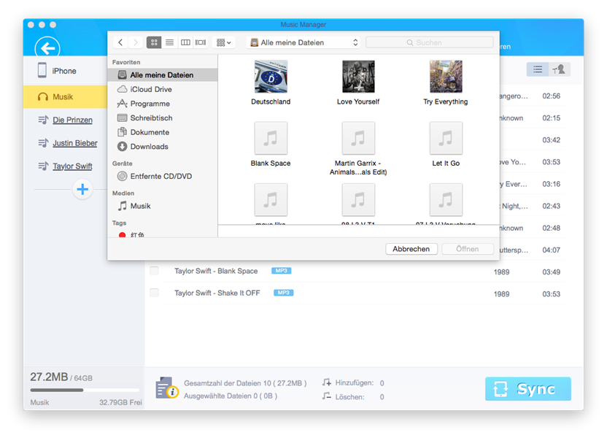Click MP3 badge on Blank Space row

point(282,271)
